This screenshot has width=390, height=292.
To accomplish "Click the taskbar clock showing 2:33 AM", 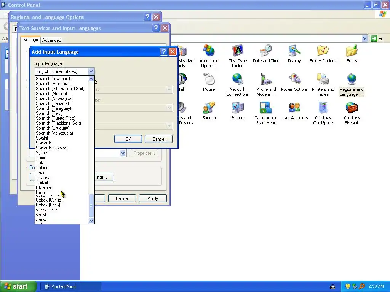I will [376, 287].
